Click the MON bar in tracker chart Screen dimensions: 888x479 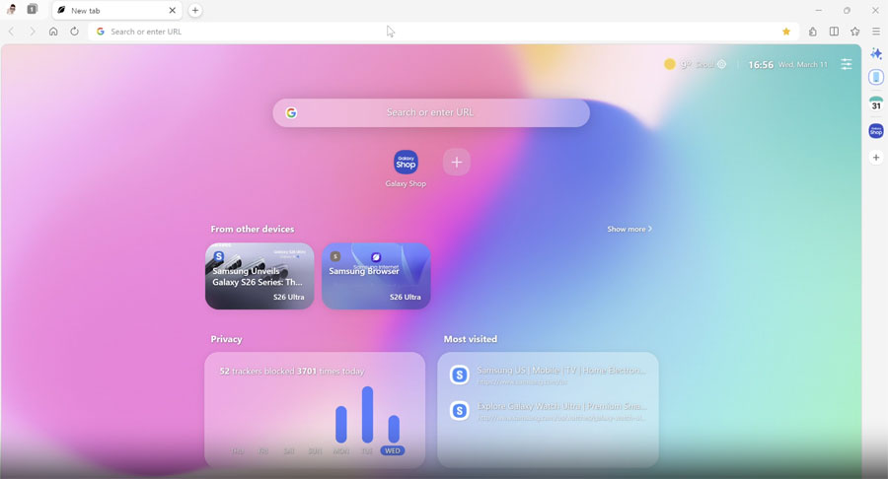pos(341,424)
